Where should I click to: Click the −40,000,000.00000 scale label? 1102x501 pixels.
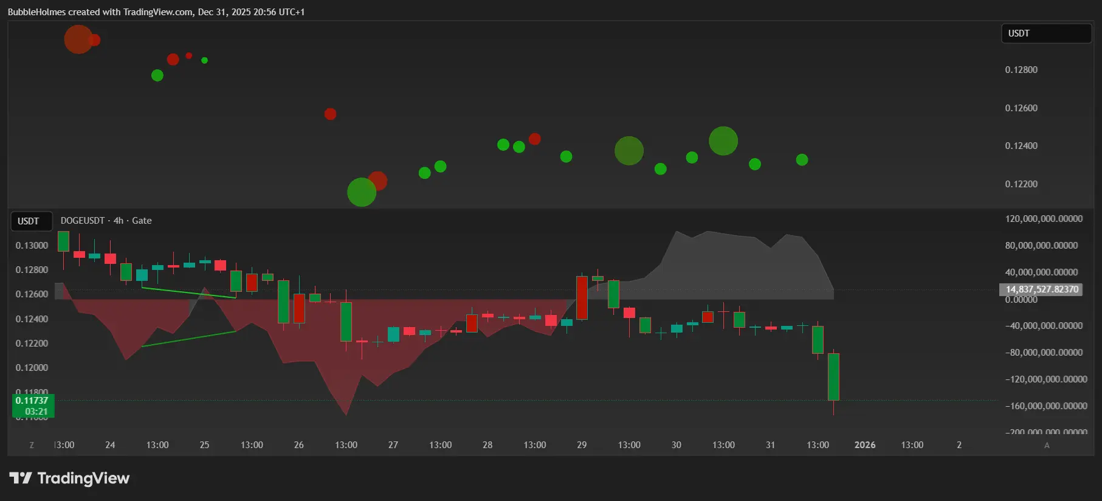click(x=1044, y=326)
